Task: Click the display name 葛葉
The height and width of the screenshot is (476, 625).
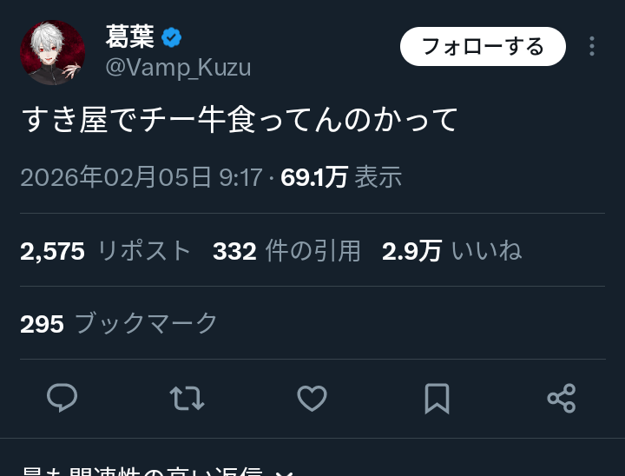Action: [x=130, y=36]
